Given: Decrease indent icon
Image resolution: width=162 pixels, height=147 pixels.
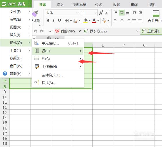Looking at the screenshot, I should point(134,13).
